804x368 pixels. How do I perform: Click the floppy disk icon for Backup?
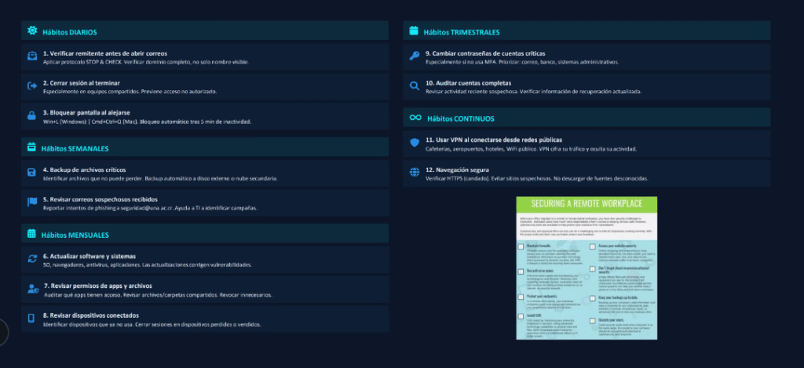[32, 173]
